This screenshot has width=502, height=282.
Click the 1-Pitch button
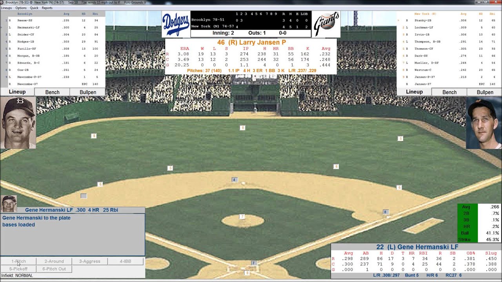point(18,261)
